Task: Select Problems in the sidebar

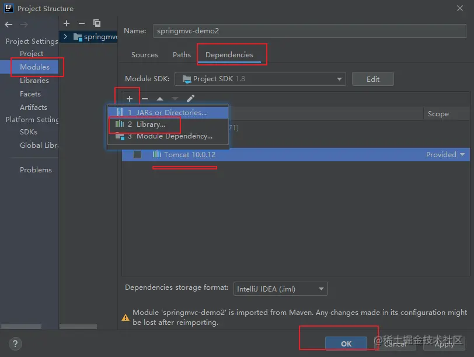Action: click(36, 169)
